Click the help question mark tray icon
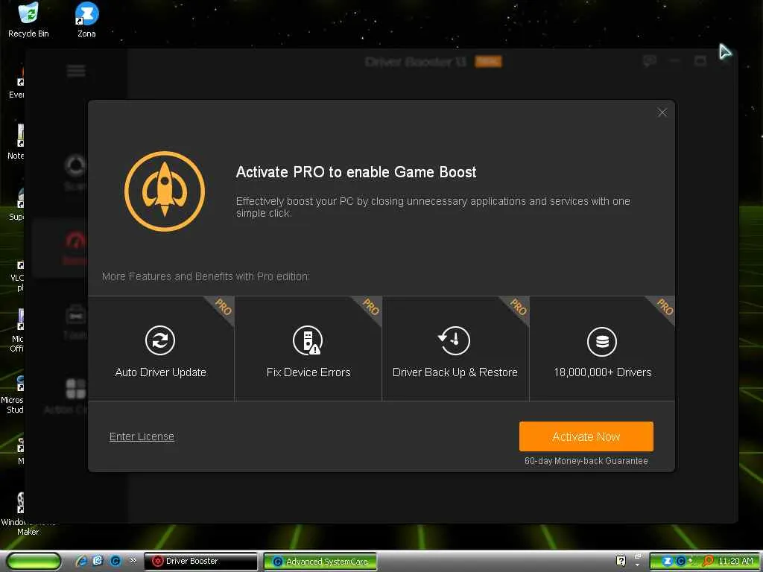The image size is (763, 572). [x=621, y=561]
